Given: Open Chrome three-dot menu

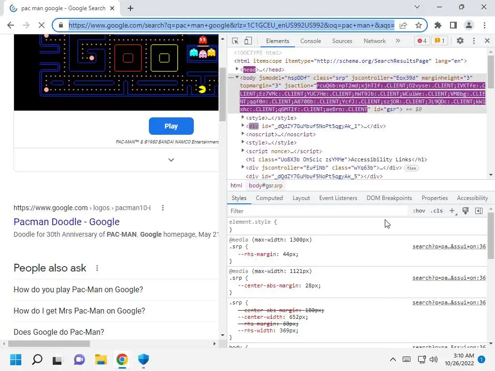Looking at the screenshot, I should pos(484,25).
